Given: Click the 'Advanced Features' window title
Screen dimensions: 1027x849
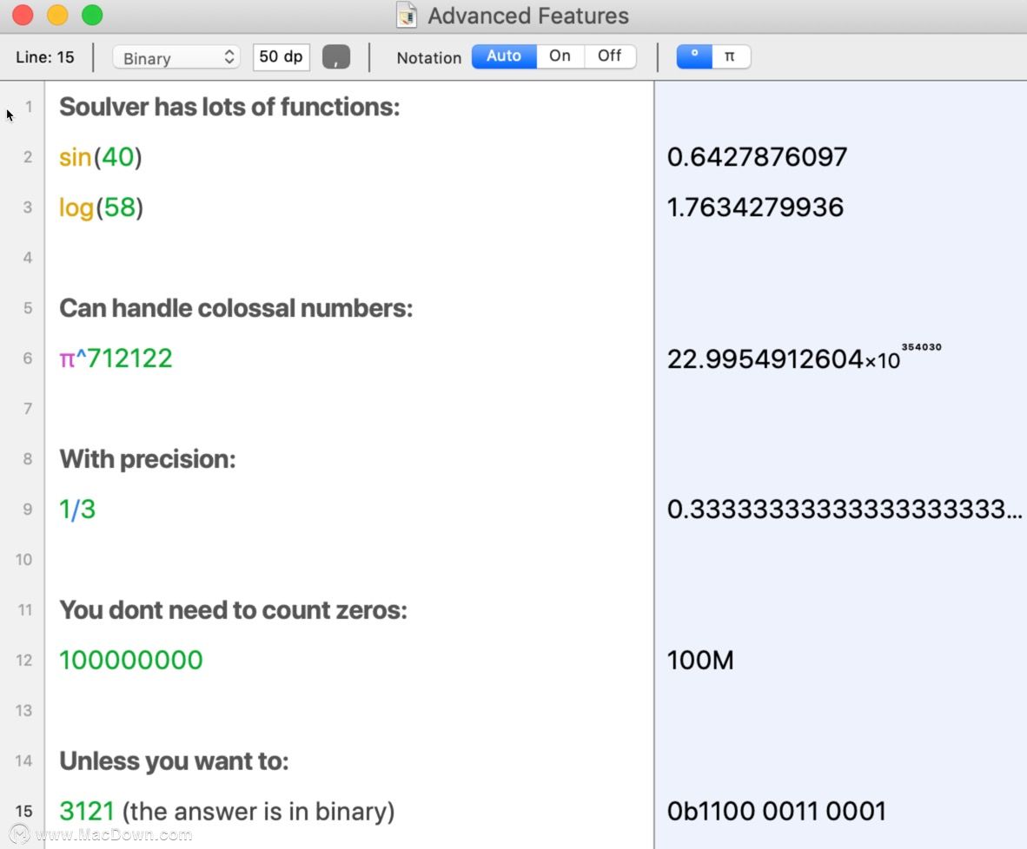Looking at the screenshot, I should pyautogui.click(x=528, y=16).
